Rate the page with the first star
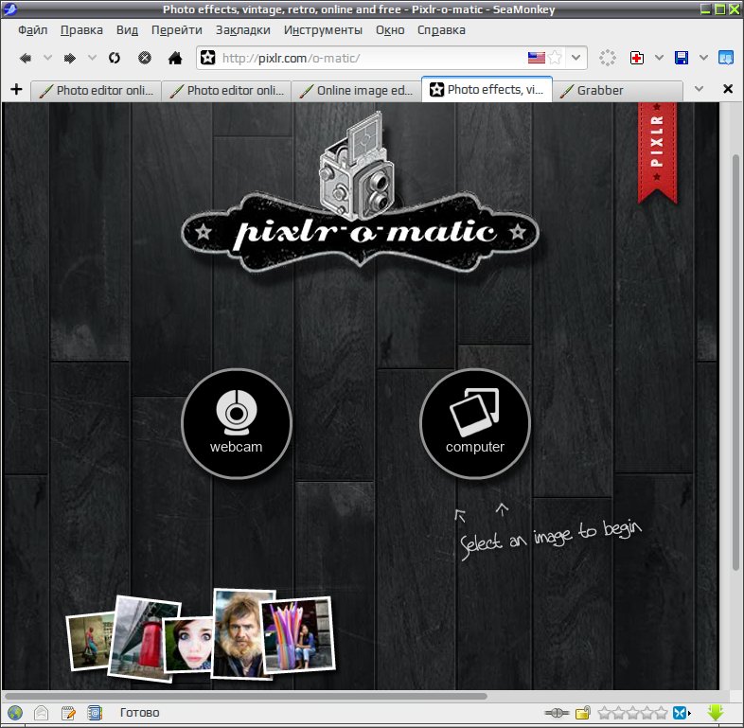Viewport: 744px width, 728px height. [604, 712]
